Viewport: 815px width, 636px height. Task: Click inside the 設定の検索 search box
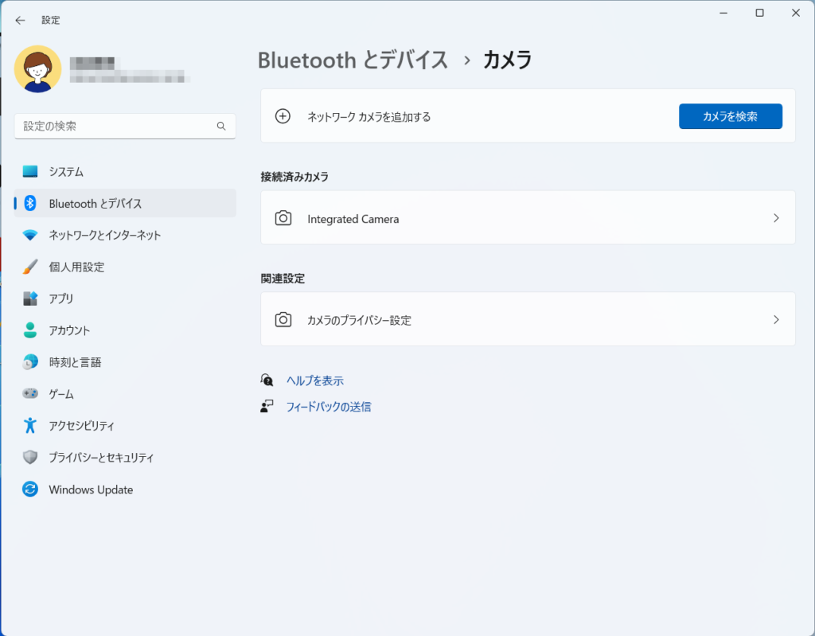coord(125,126)
